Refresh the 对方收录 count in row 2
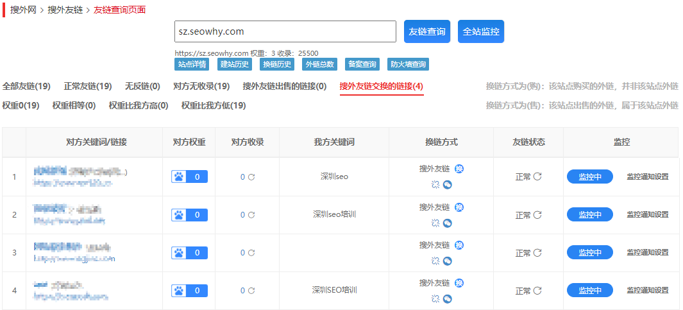Viewport: 683px width, 310px height. 251,215
